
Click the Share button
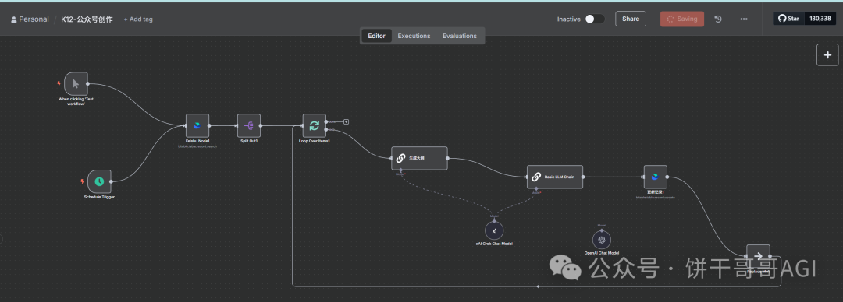(x=631, y=19)
